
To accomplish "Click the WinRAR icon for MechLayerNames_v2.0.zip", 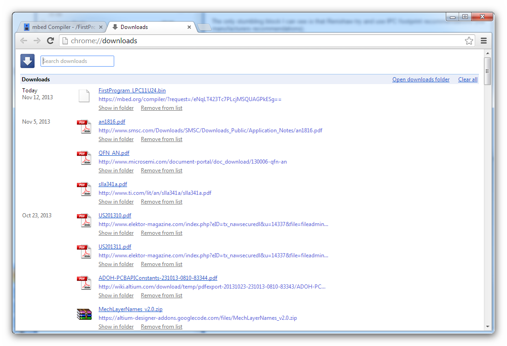I will pyautogui.click(x=84, y=314).
